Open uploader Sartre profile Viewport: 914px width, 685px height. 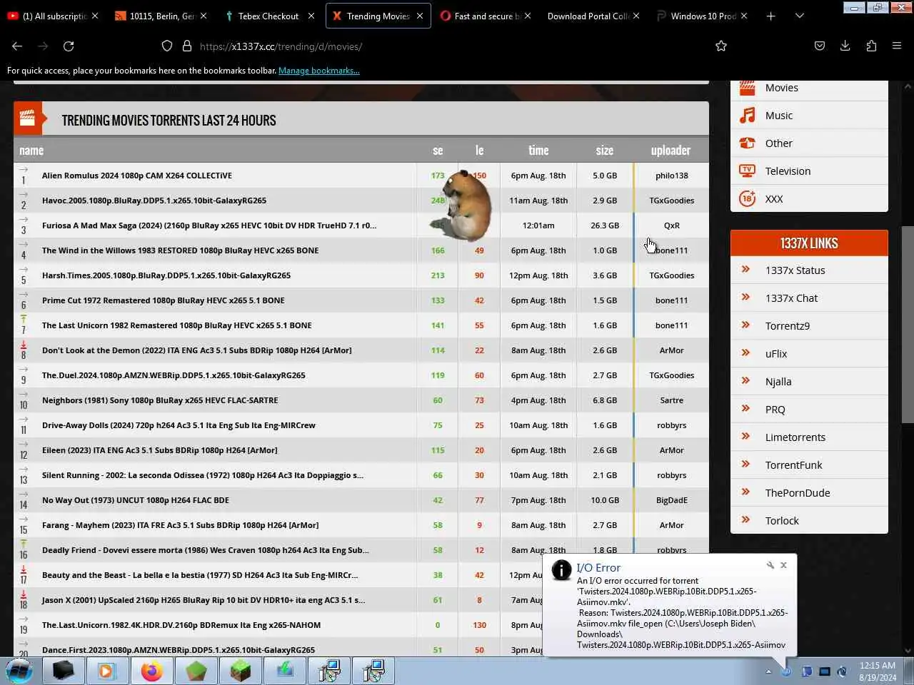click(671, 400)
